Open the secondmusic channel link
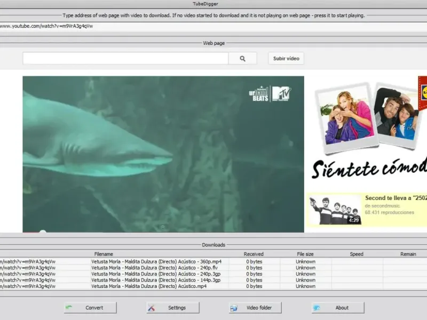Image resolution: width=427 pixels, height=320 pixels. (385, 205)
